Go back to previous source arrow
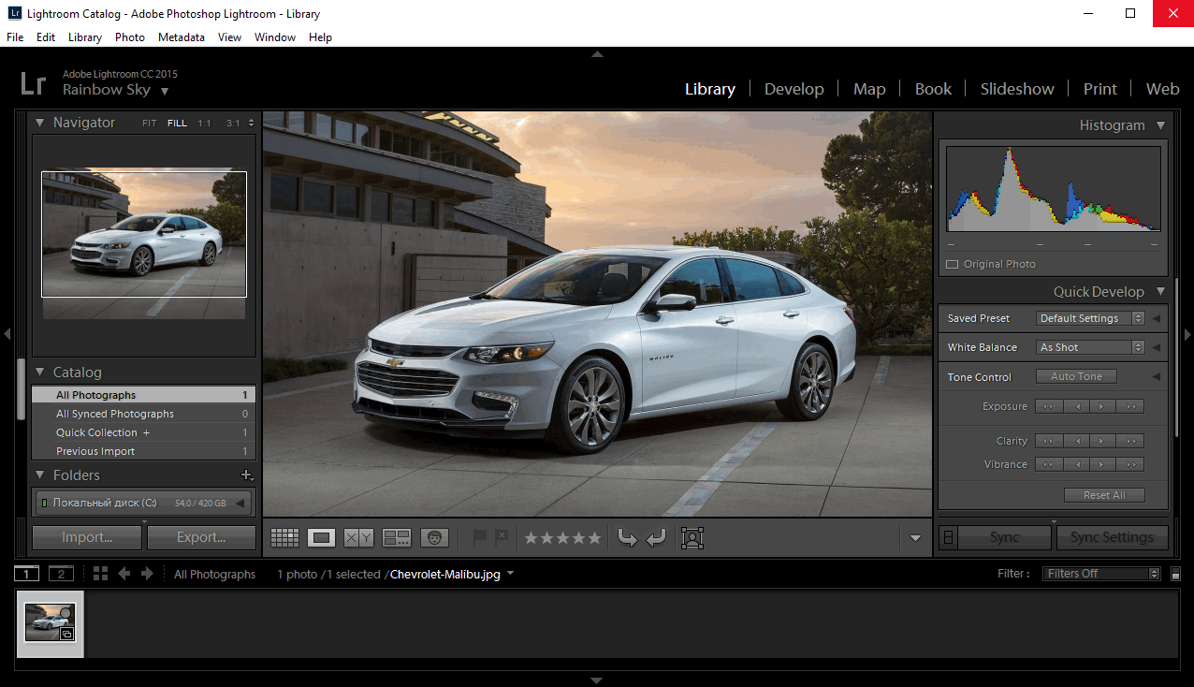The height and width of the screenshot is (687, 1194). coord(124,574)
